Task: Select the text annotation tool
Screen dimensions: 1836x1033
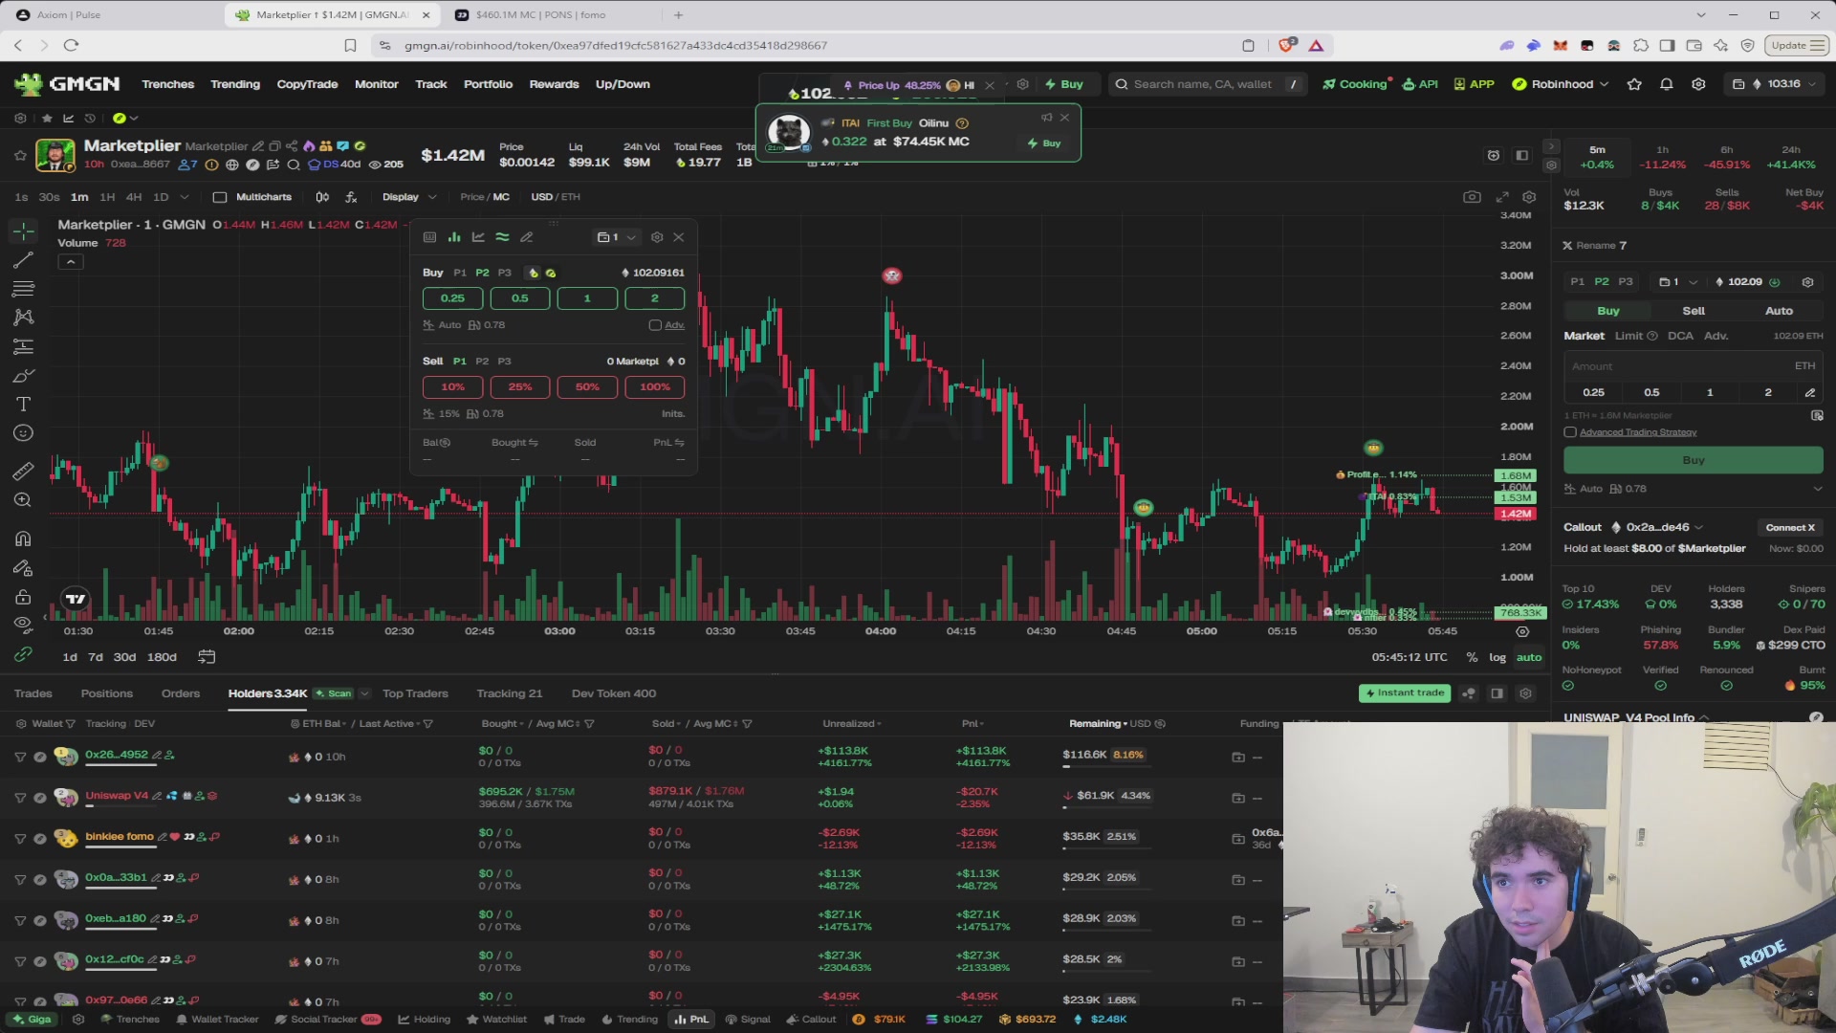Action: [x=23, y=404]
